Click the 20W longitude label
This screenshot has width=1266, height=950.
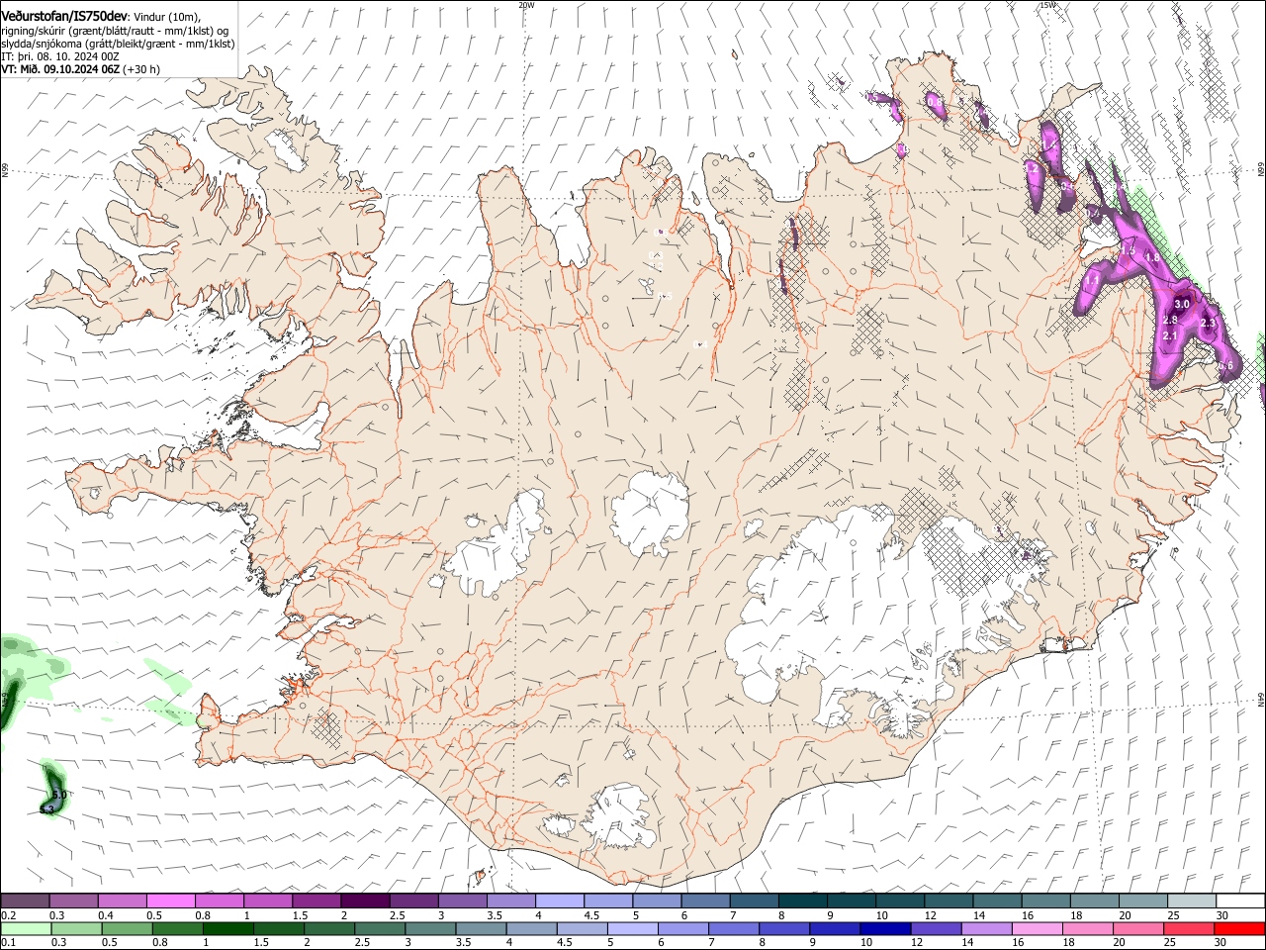click(526, 5)
